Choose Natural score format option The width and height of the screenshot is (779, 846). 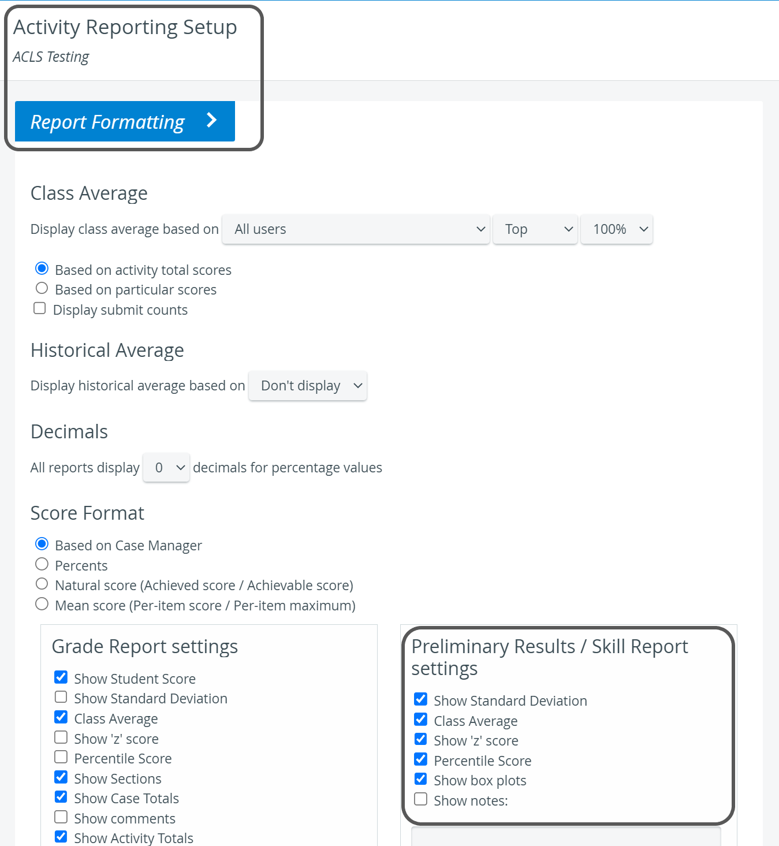[x=42, y=584]
